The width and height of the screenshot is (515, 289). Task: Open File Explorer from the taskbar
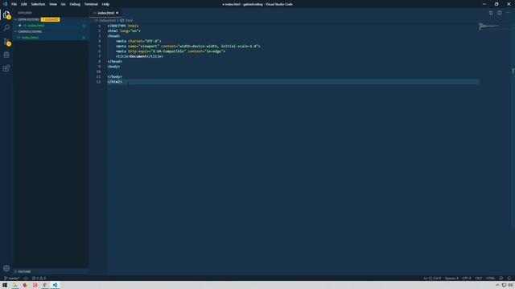15,285
